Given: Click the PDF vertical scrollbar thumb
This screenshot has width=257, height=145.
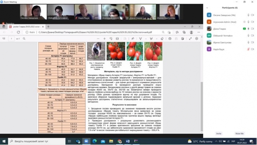Looking at the screenshot, I should coord(202,106).
